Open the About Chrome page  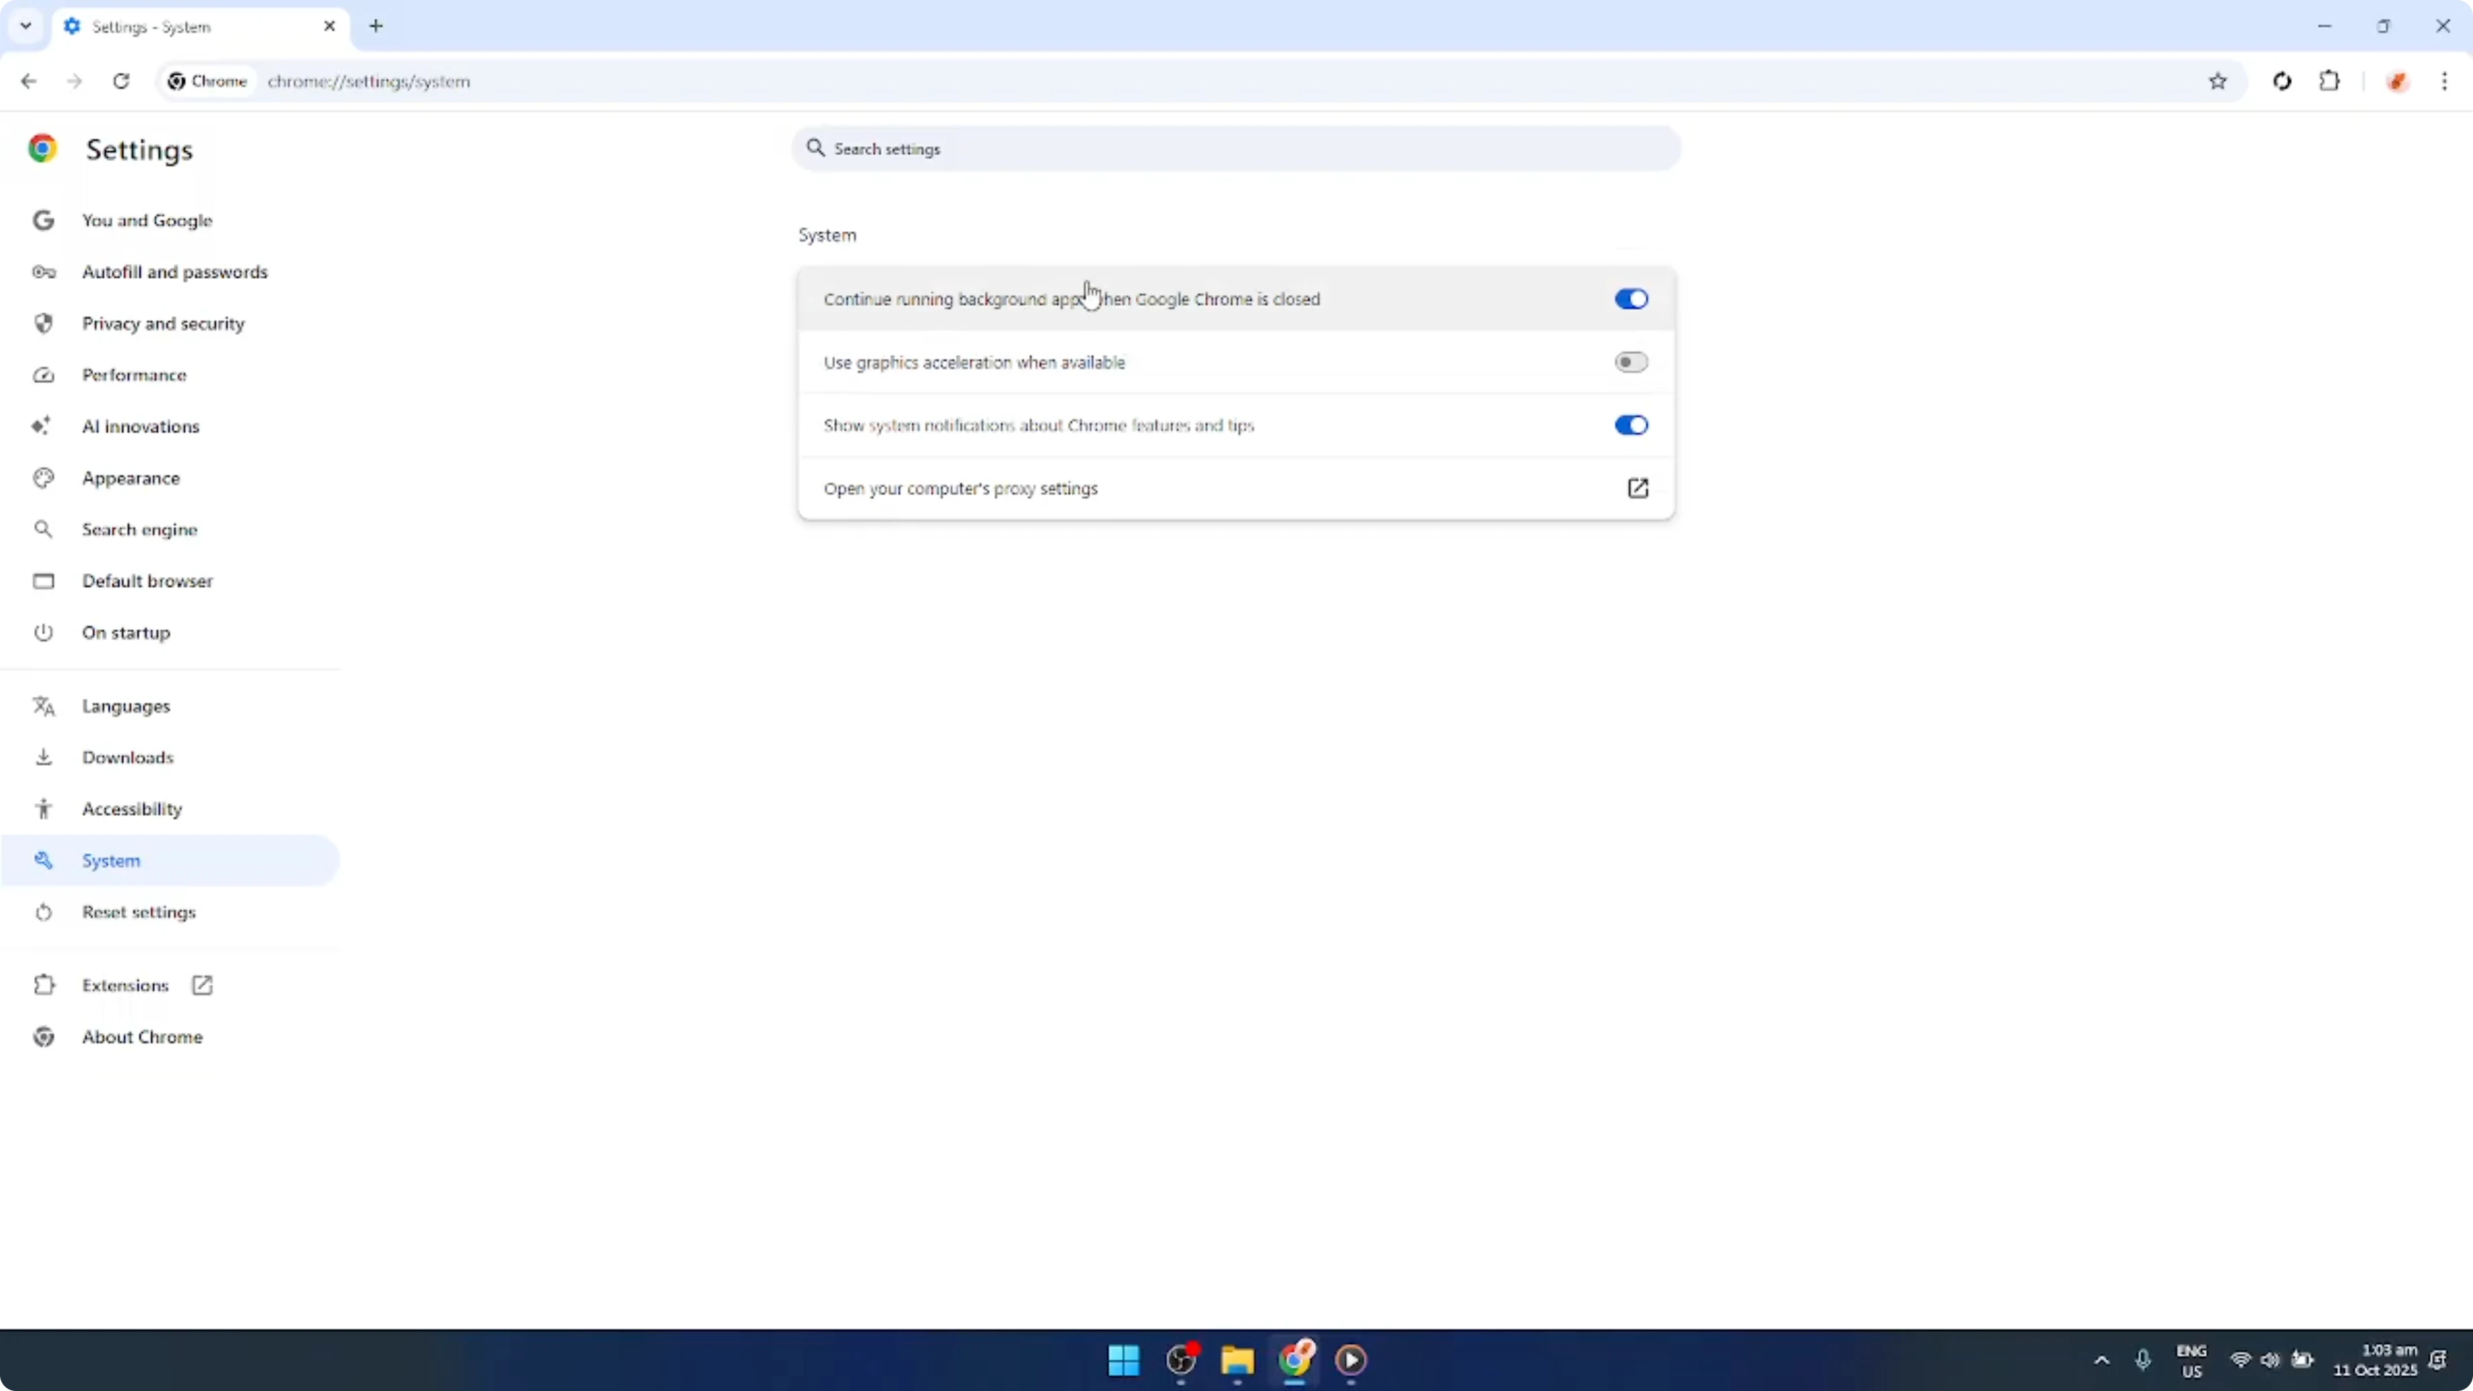click(x=141, y=1037)
